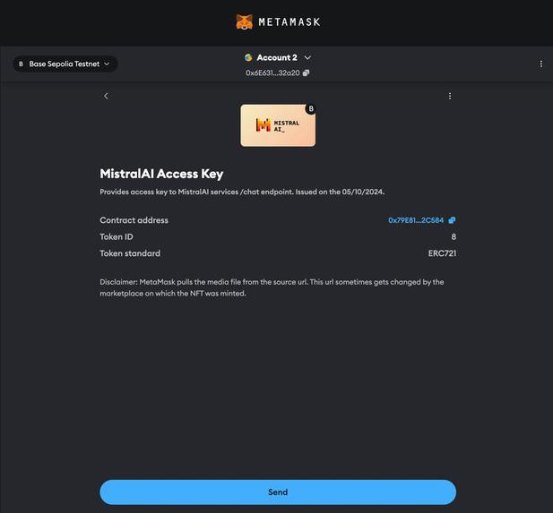This screenshot has height=513, width=553.
Task: Open the Mistral AI NFT image
Action: point(278,125)
